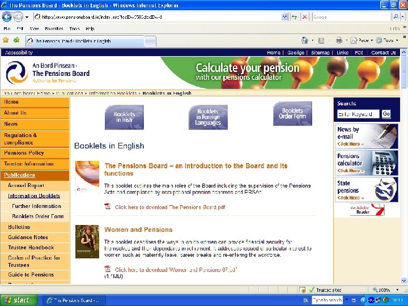Open Regulation & compliance in side menu
Screen dimensions: 408x306
[x=35, y=139]
